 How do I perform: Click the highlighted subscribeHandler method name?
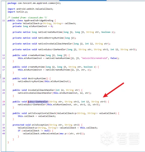(38, 102)
